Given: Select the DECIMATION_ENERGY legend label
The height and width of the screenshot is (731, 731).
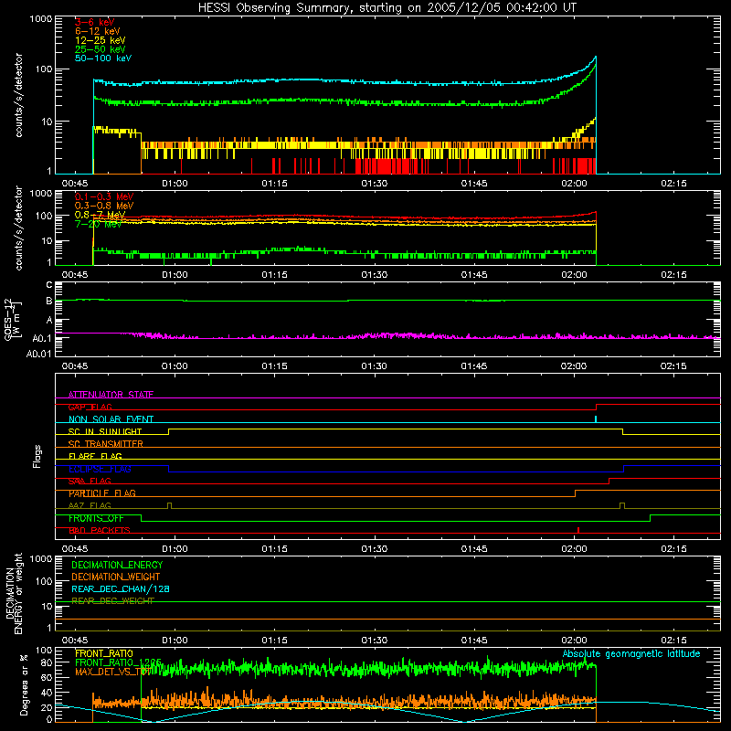Looking at the screenshot, I should tap(117, 565).
